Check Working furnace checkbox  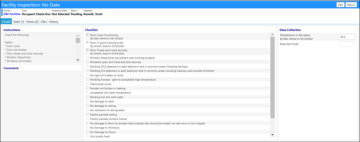pos(87,79)
